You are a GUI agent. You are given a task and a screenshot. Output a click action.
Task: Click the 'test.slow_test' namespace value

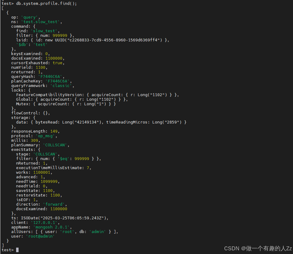[x=40, y=22]
